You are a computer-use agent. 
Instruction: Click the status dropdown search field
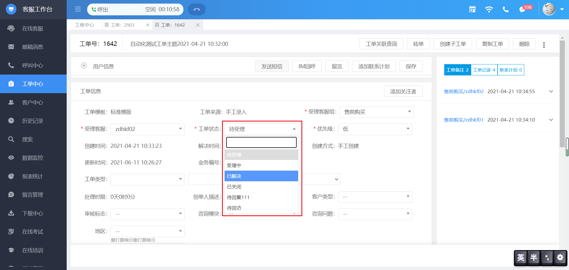click(x=261, y=142)
